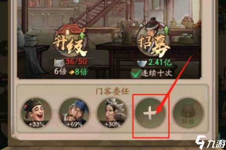
Task: Toggle the 连续十次 checkbox
Action: tap(136, 73)
